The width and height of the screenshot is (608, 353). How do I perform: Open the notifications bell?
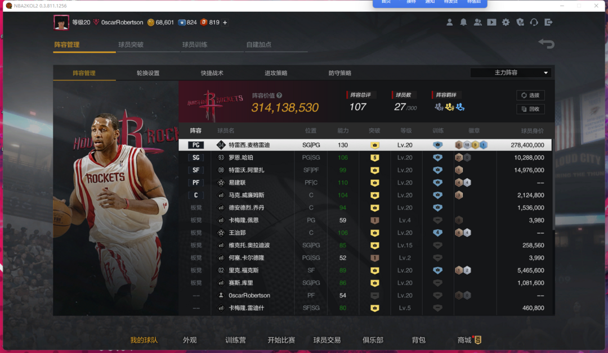[463, 22]
